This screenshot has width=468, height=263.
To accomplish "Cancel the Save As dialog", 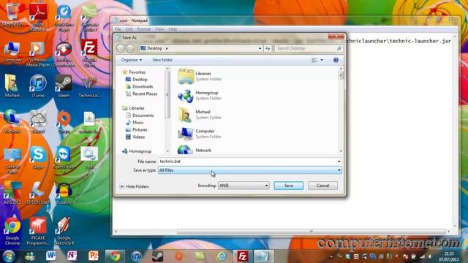I will (x=322, y=186).
